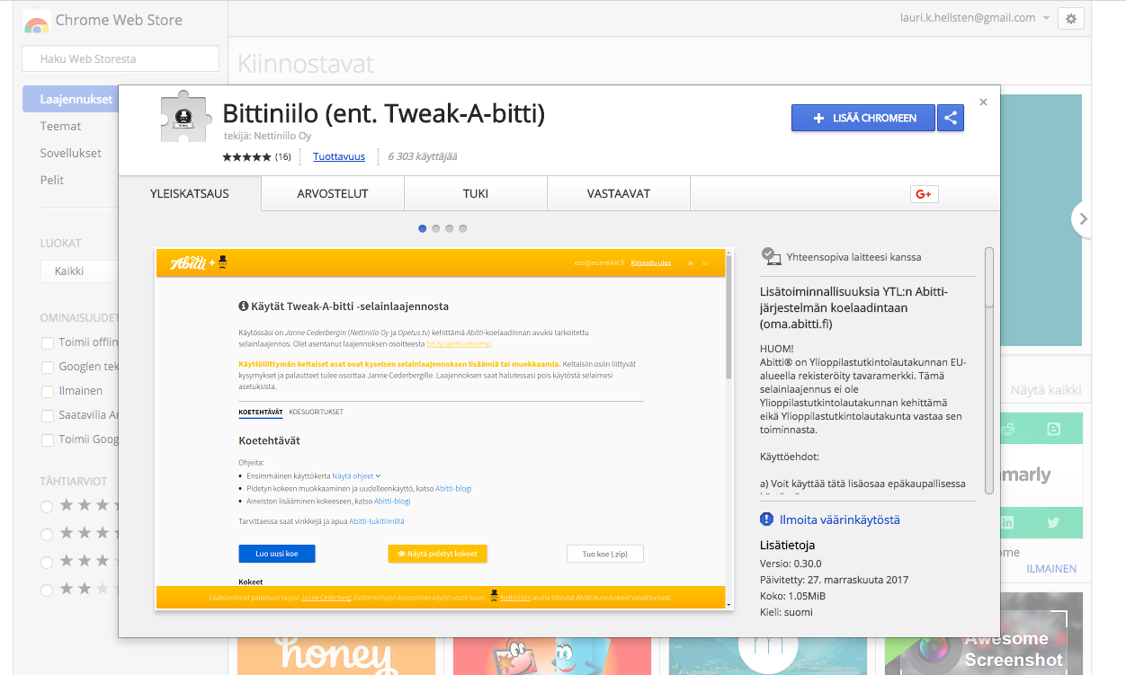Image resolution: width=1126 pixels, height=675 pixels.
Task: Switch to the Yleiskatsaus tab
Action: pos(190,193)
